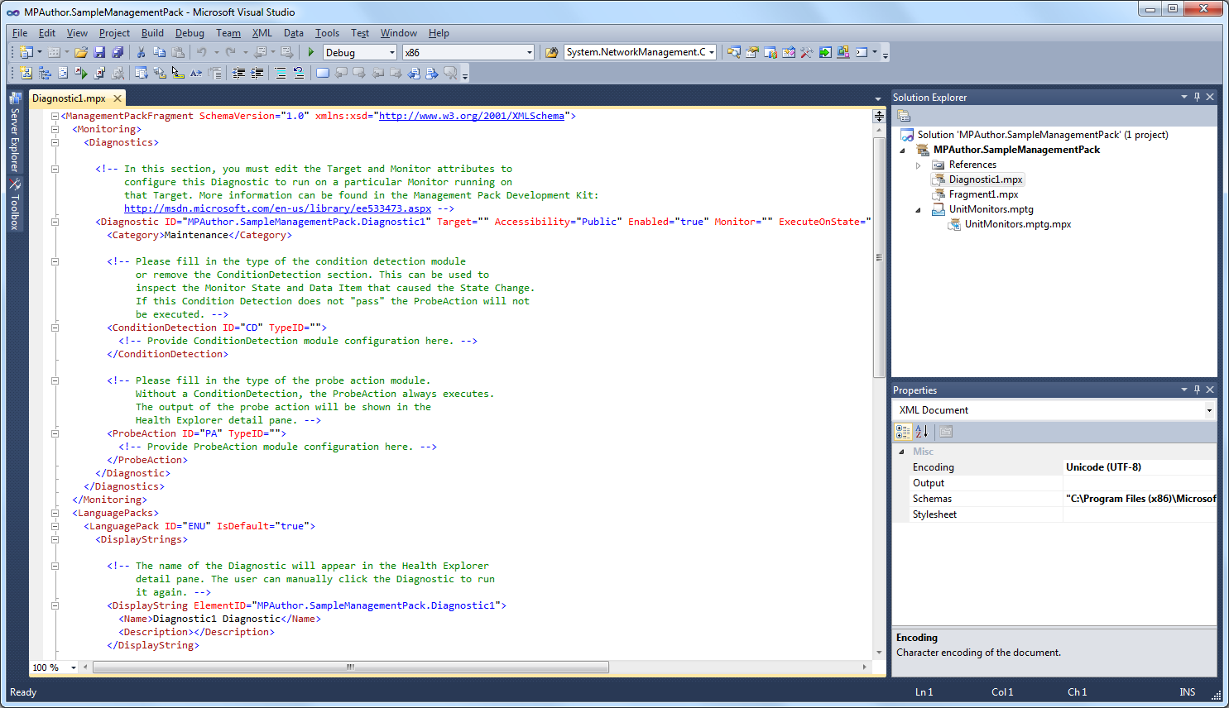Image resolution: width=1229 pixels, height=708 pixels.
Task: Open the w3.org XMLSchema link
Action: (x=472, y=116)
